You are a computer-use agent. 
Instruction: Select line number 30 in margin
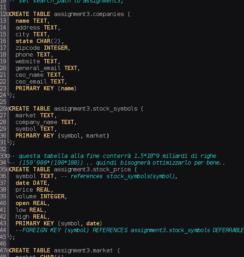point(3,136)
